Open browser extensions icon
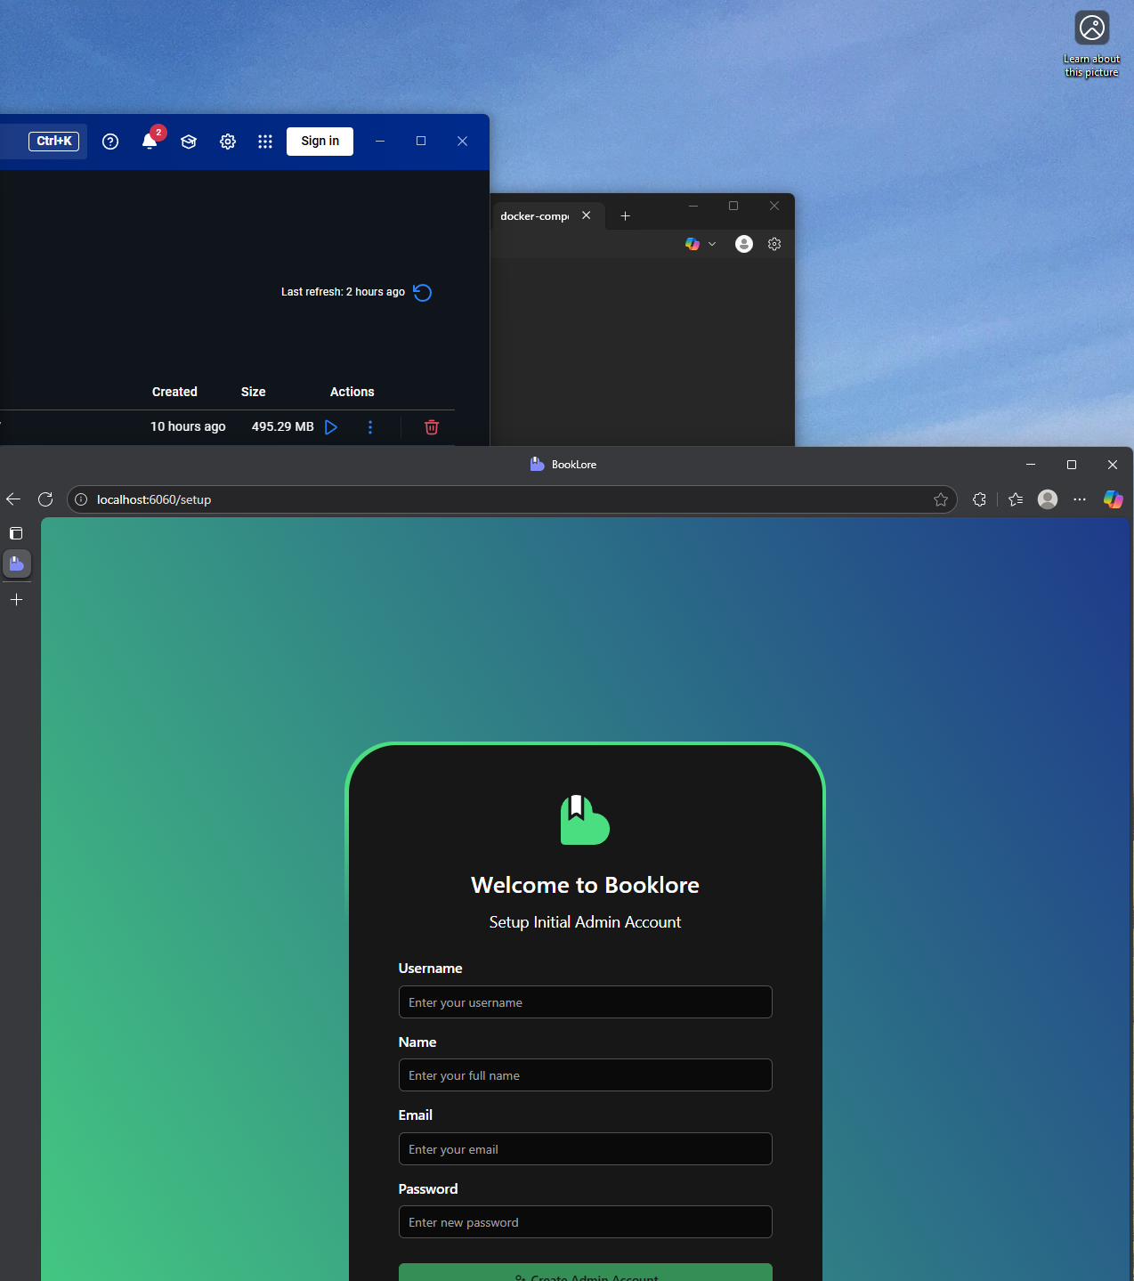 (x=979, y=499)
